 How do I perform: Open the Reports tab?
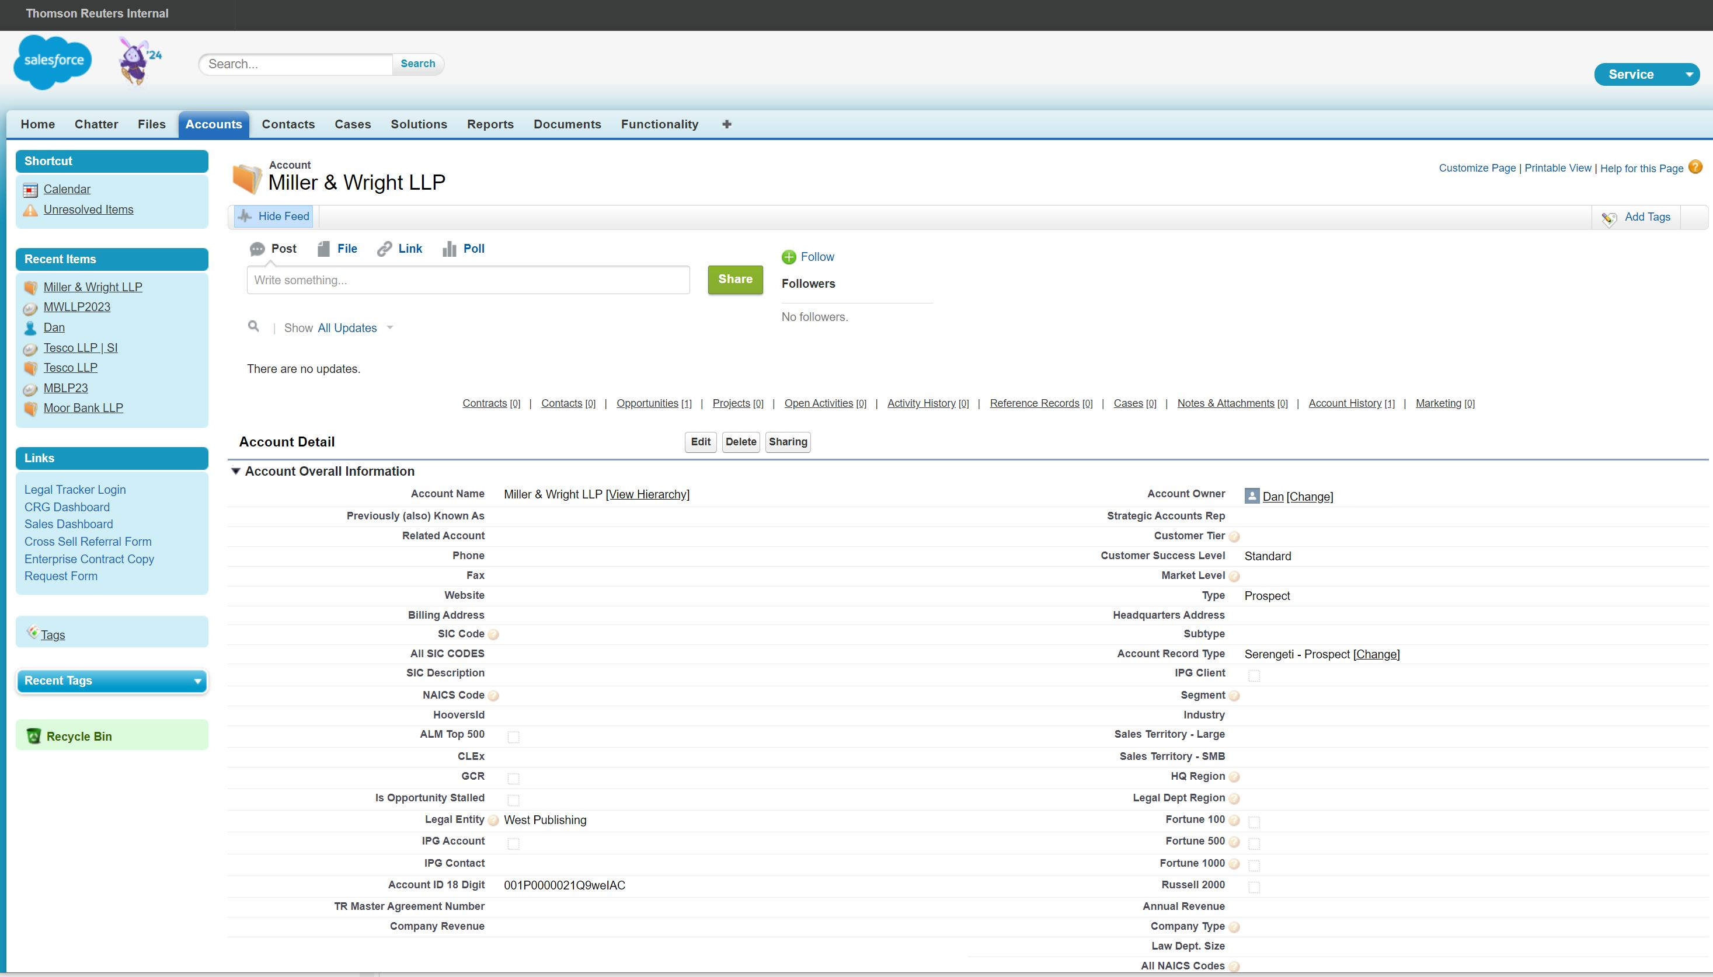(x=490, y=124)
